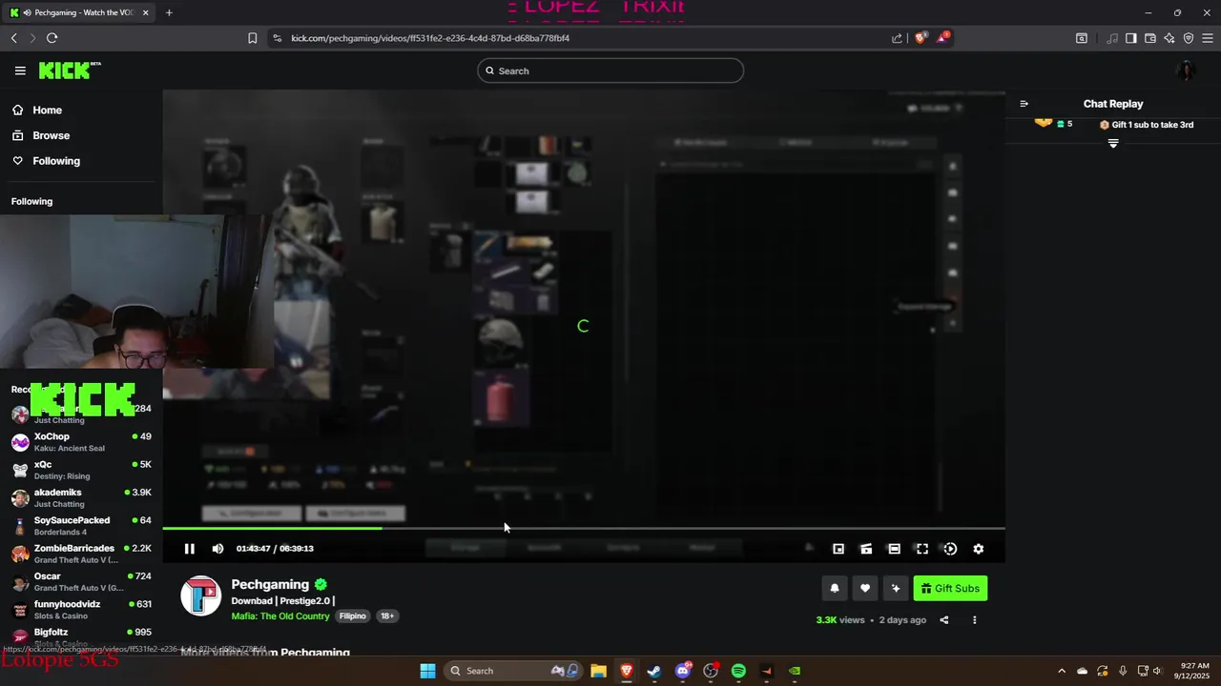This screenshot has width=1221, height=686.
Task: Open Bigfoltz recommended channel
Action: 81,637
